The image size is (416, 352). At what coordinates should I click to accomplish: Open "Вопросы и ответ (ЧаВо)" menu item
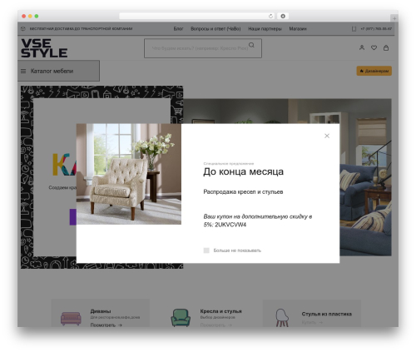[x=215, y=28]
